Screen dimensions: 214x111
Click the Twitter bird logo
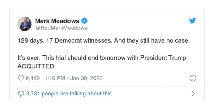coord(193,21)
